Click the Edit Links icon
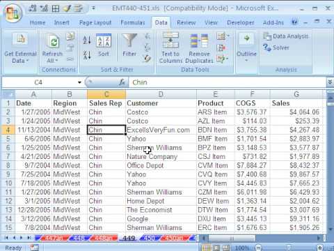This screenshot has width=334, height=251. tap(70, 59)
